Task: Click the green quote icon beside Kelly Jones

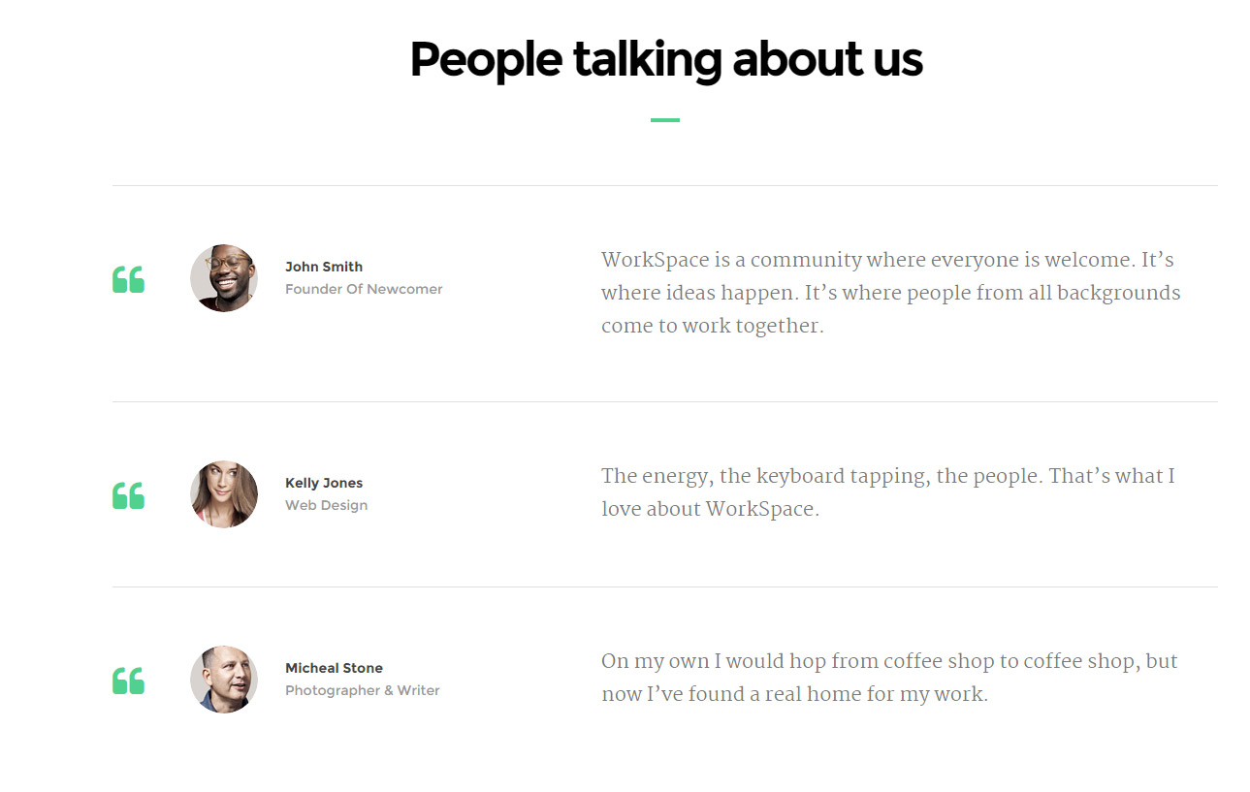Action: 128,495
